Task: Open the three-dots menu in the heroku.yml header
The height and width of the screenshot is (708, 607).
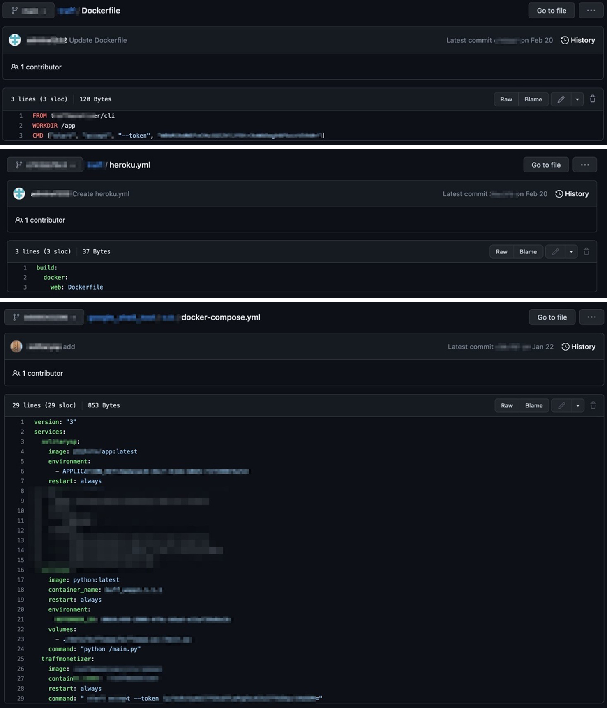Action: (x=584, y=165)
